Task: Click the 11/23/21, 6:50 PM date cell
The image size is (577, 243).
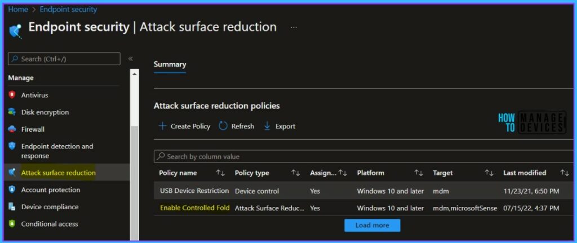Action: click(531, 191)
